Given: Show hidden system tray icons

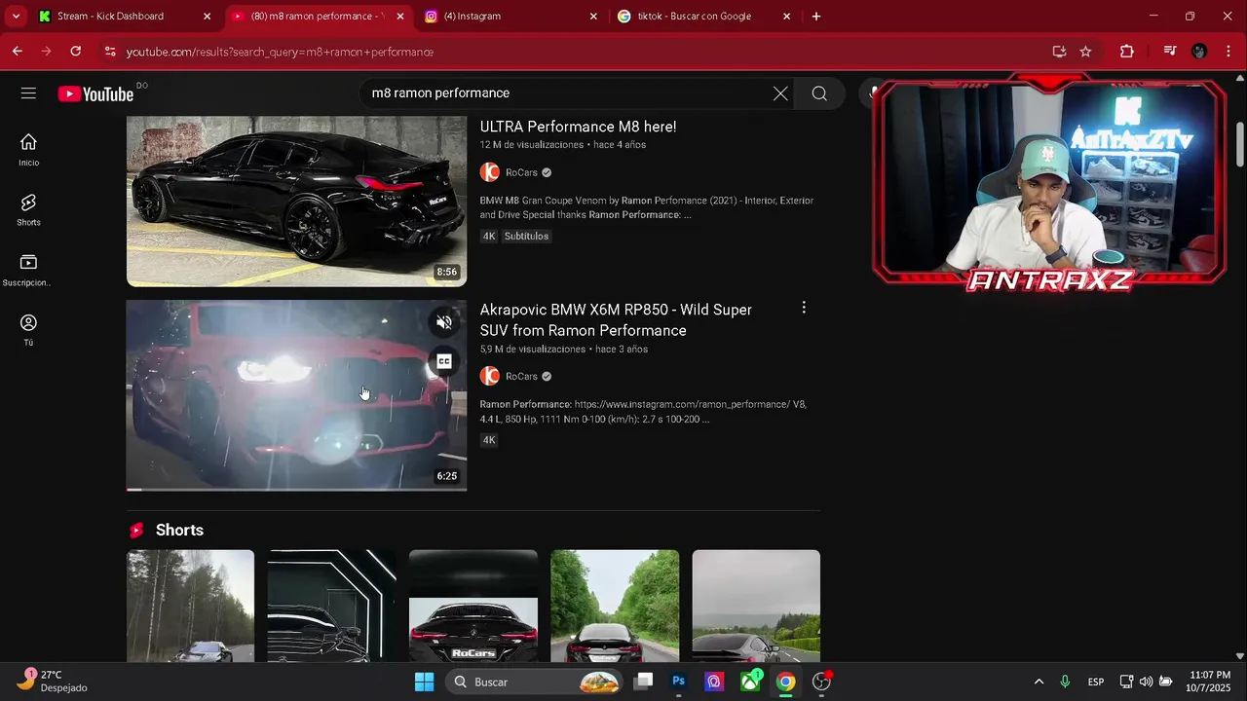Looking at the screenshot, I should pyautogui.click(x=1039, y=682).
